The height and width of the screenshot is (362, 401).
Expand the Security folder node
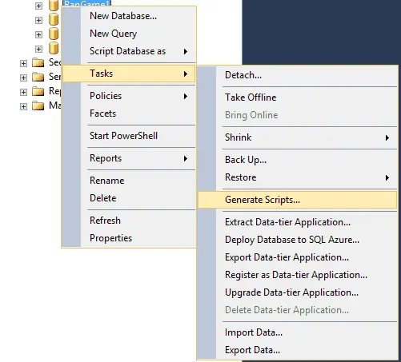(x=23, y=63)
